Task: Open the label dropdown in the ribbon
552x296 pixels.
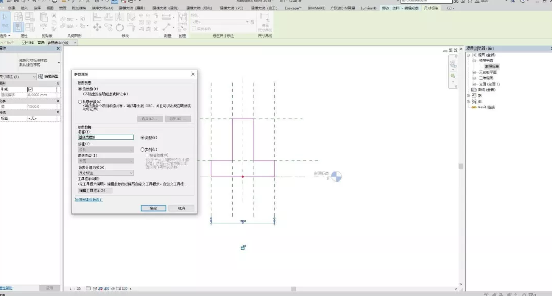Action: (220, 22)
